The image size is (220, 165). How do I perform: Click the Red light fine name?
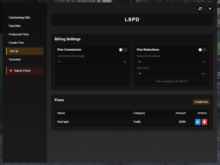click(63, 122)
